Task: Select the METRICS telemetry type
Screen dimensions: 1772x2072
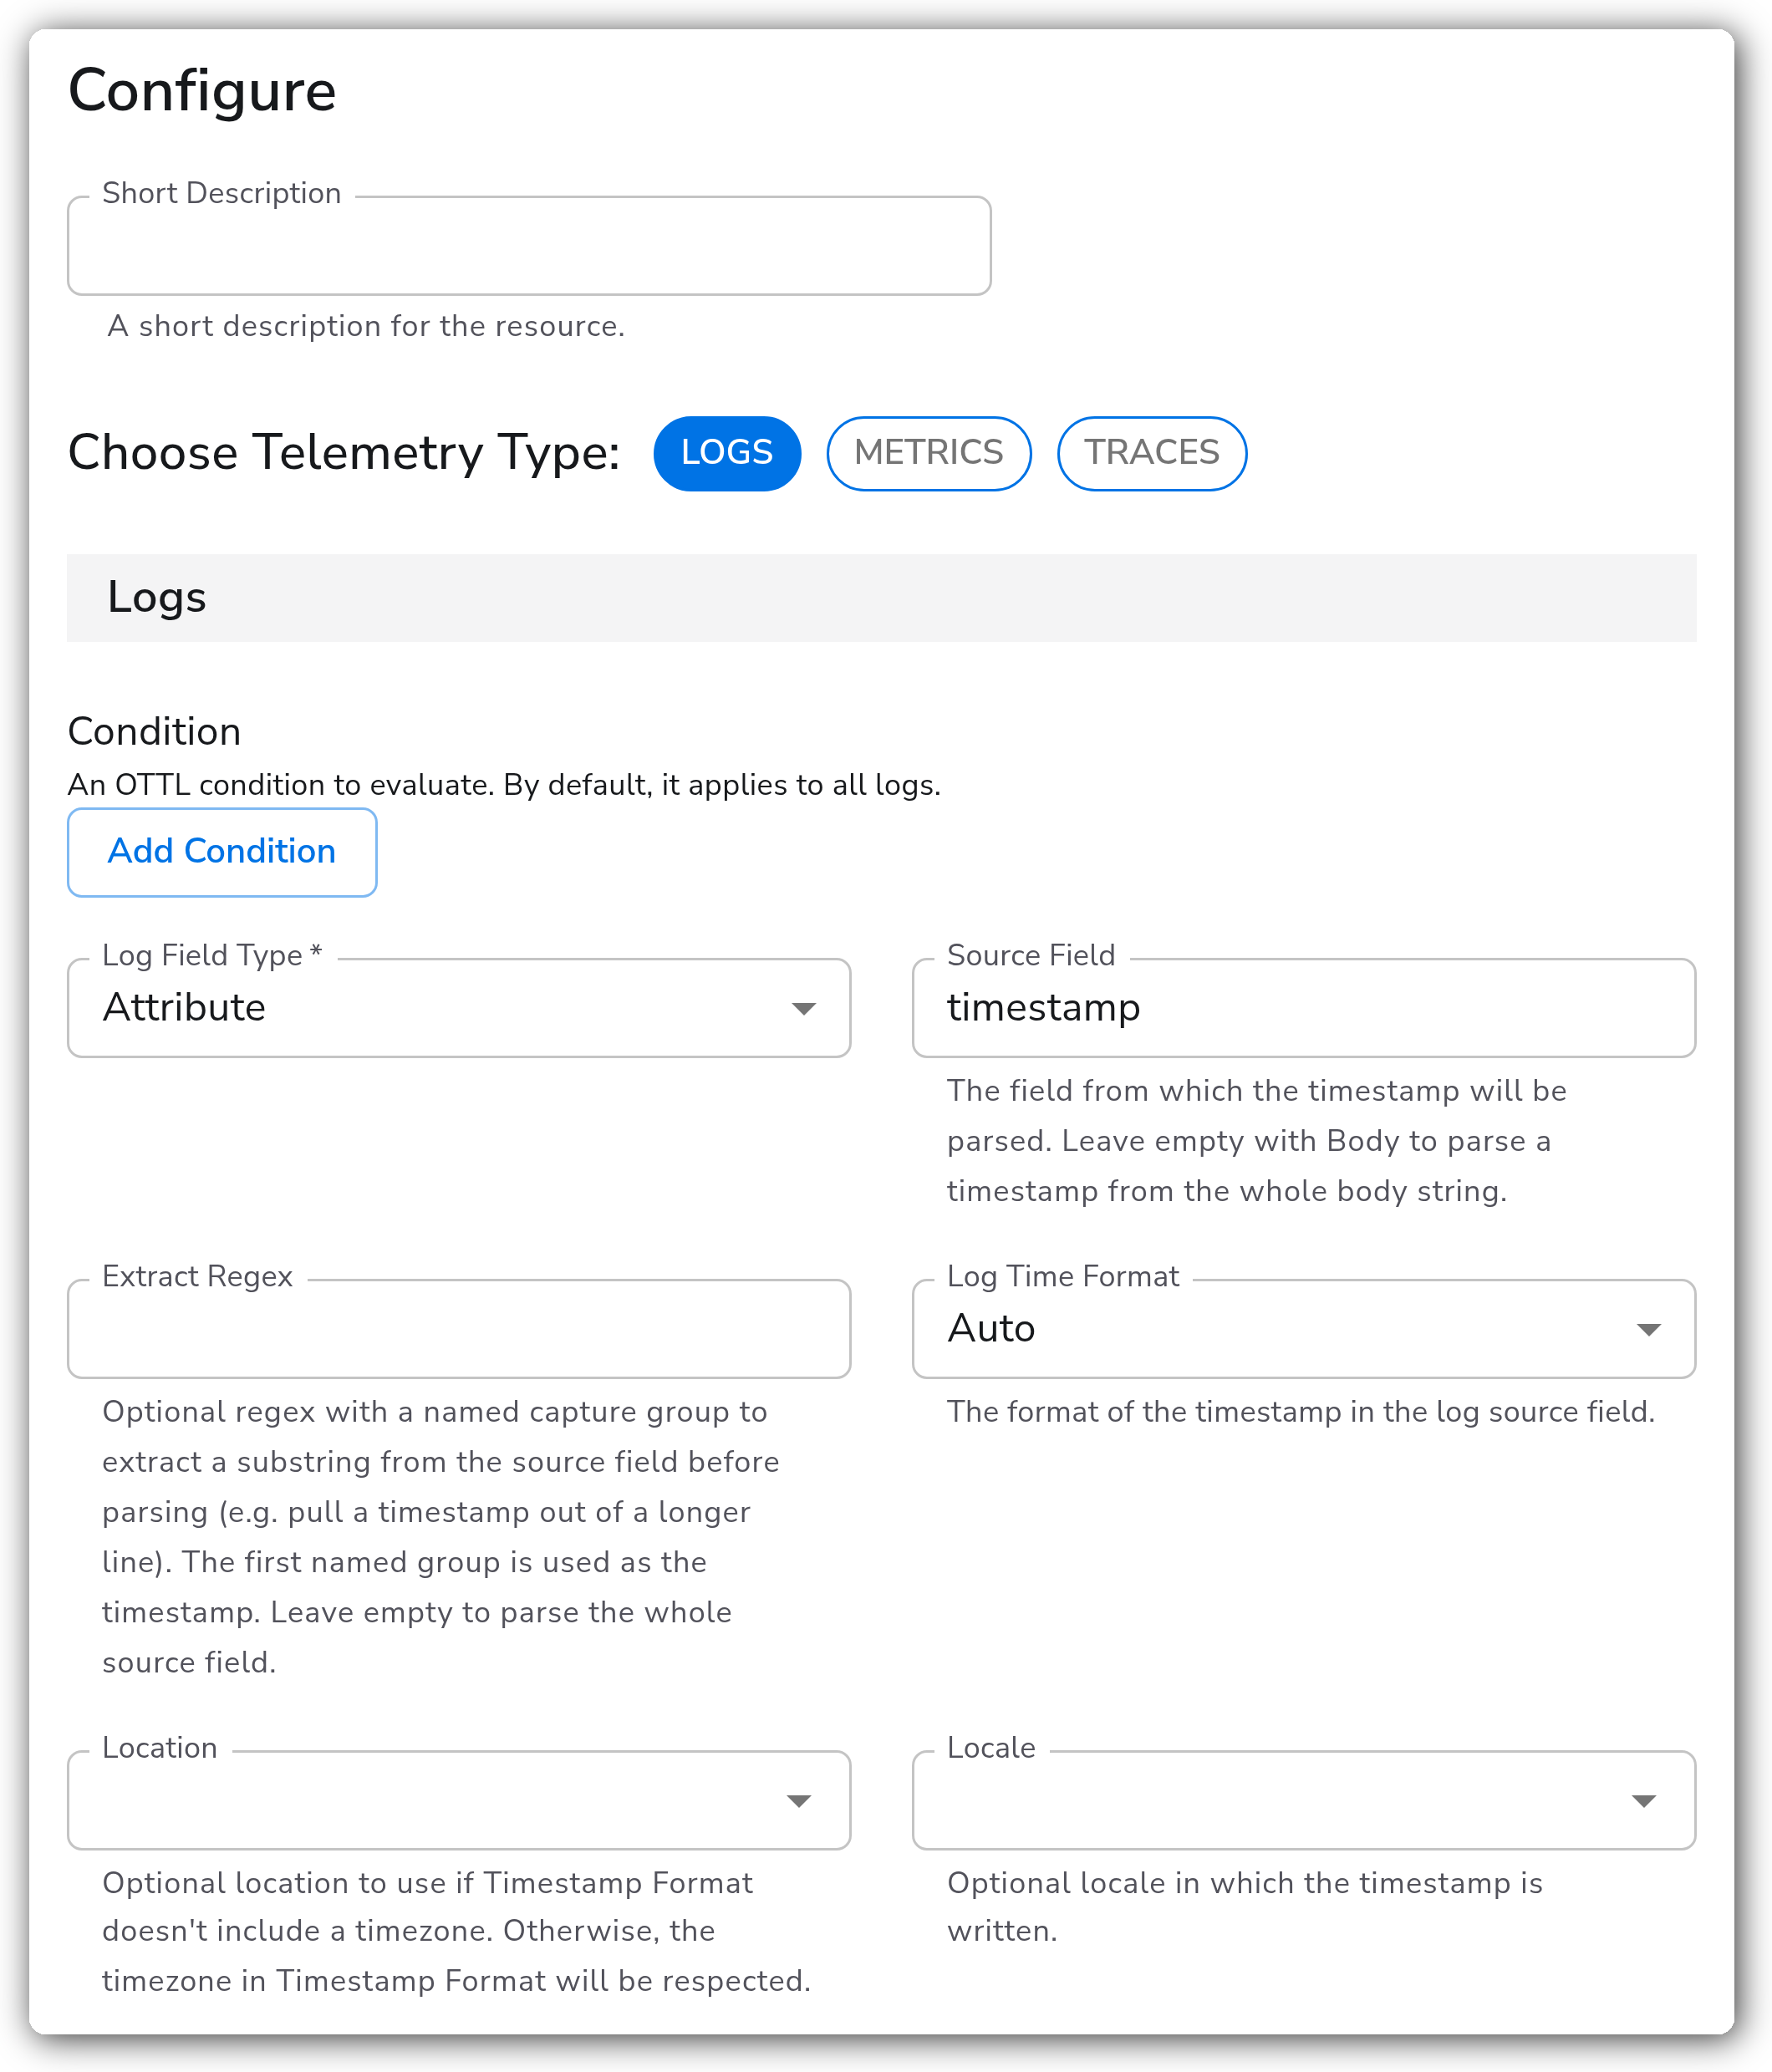Action: click(x=928, y=453)
